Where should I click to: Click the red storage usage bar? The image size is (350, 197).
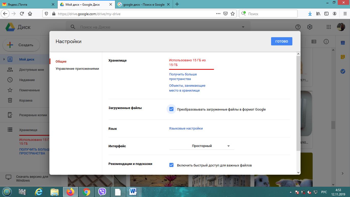191,69
